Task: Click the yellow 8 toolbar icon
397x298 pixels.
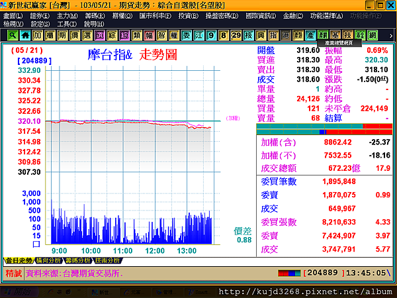Action: pos(224,35)
